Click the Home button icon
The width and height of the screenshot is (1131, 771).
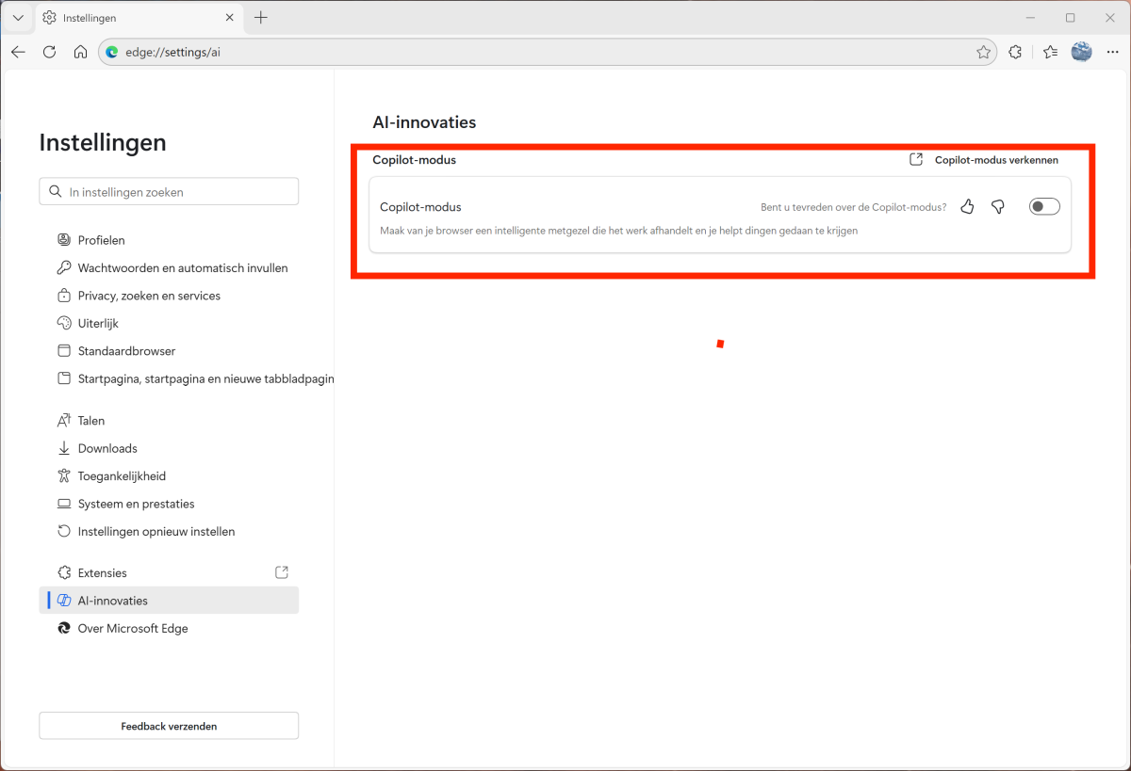point(81,53)
